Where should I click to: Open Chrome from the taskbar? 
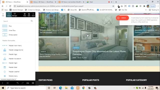point(83,88)
